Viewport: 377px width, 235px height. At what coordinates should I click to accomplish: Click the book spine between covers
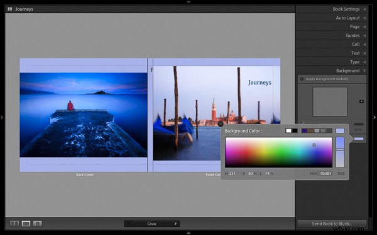coord(150,115)
